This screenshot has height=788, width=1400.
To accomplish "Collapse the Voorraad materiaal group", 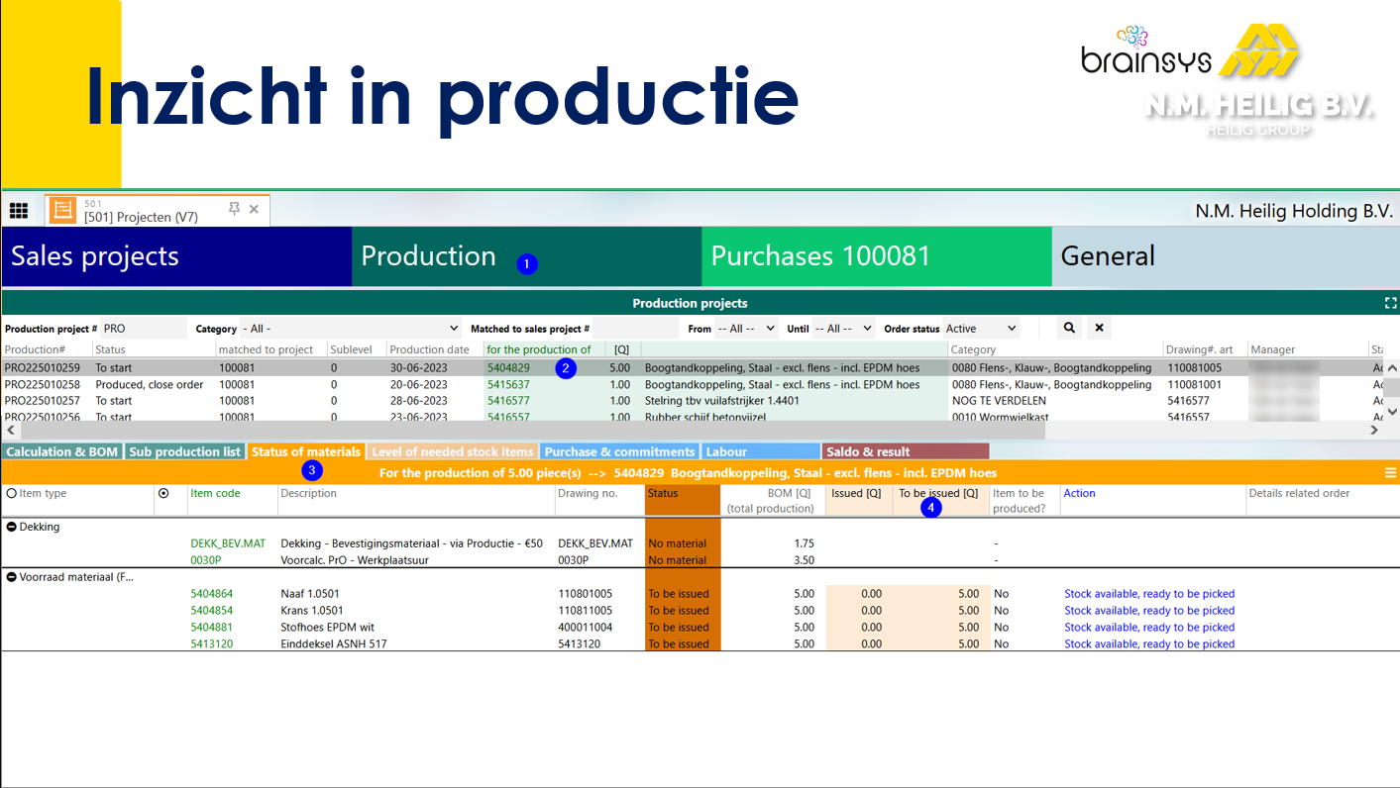I will tap(12, 576).
